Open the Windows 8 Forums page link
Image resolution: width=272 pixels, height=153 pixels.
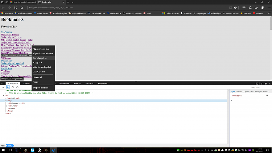[x=10, y=35]
